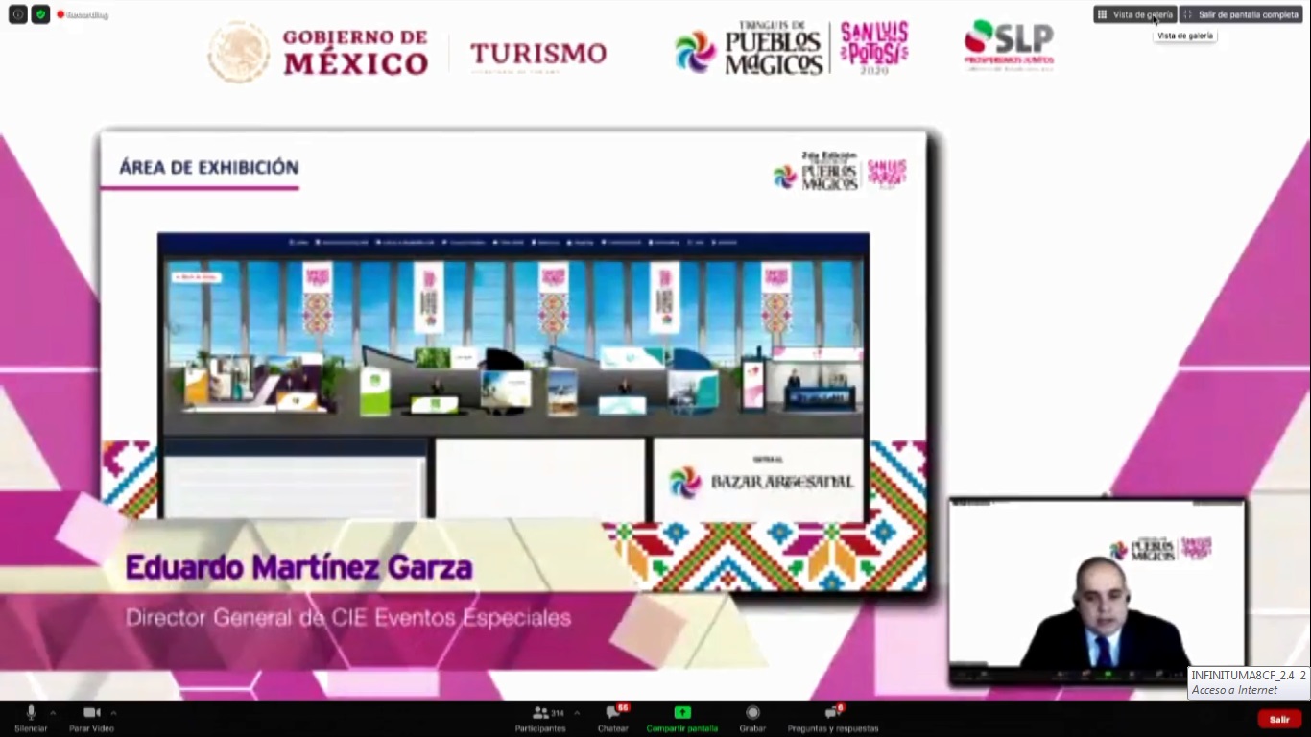Click the INFINITUM network notification popup
The image size is (1311, 737).
pyautogui.click(x=1248, y=682)
